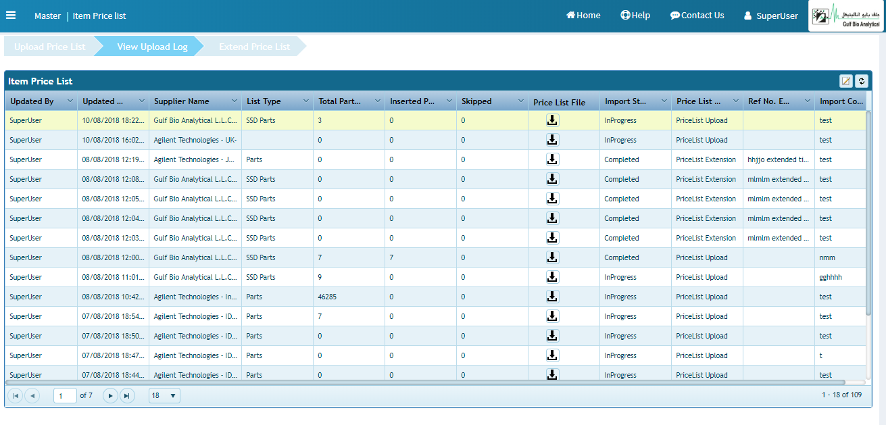Image resolution: width=886 pixels, height=425 pixels.
Task: Download price list file for 10/08/2018 16:02 row
Action: (x=552, y=140)
